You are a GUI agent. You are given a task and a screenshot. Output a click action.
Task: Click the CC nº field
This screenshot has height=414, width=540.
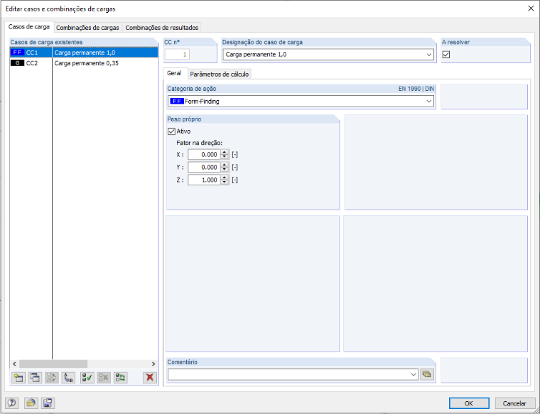coord(177,55)
